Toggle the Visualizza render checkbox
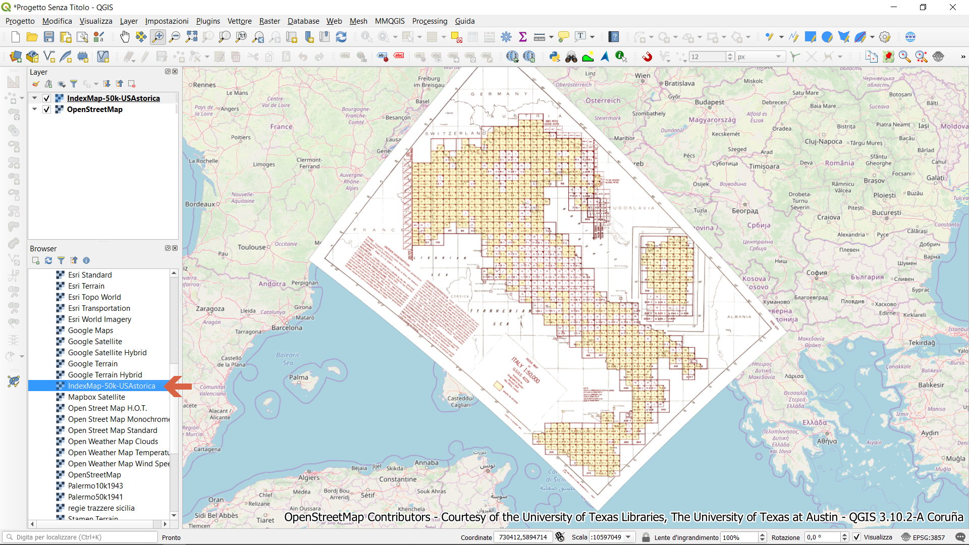Screen dimensions: 969x545 [857, 537]
